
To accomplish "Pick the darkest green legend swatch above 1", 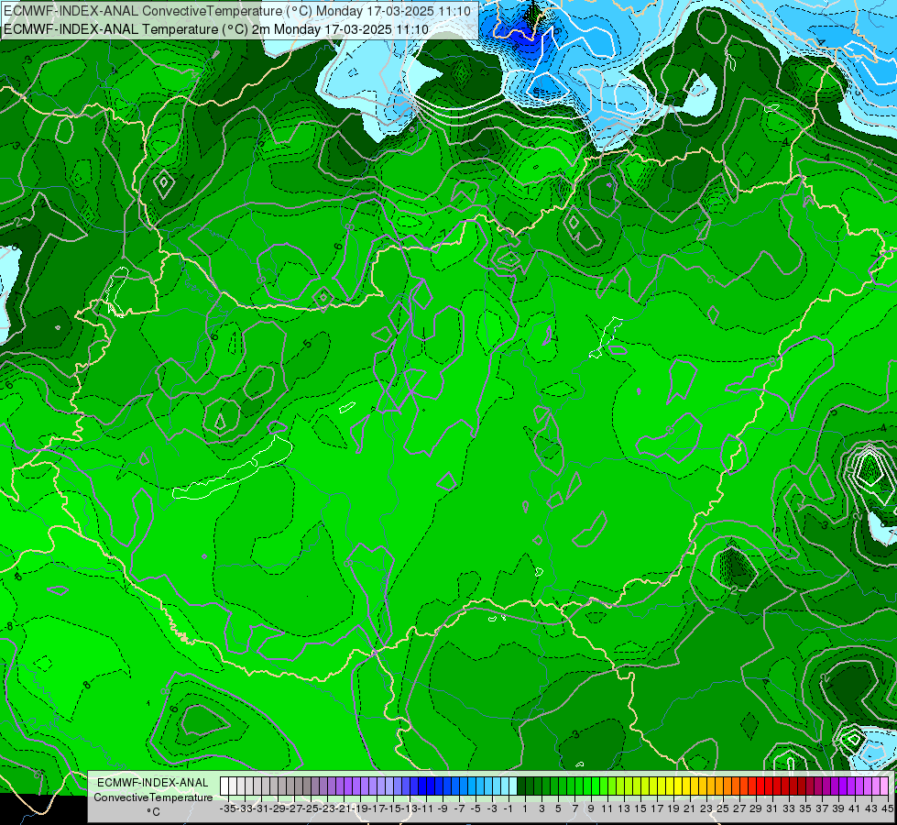I will [x=521, y=786].
